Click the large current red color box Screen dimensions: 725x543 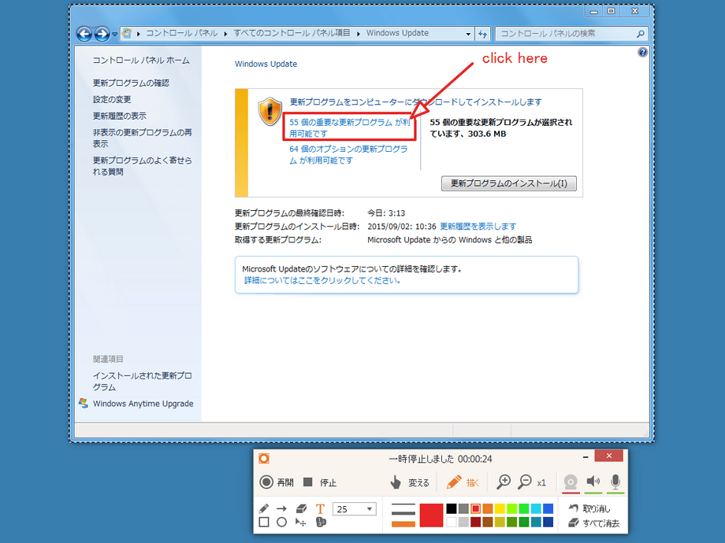pyautogui.click(x=431, y=515)
